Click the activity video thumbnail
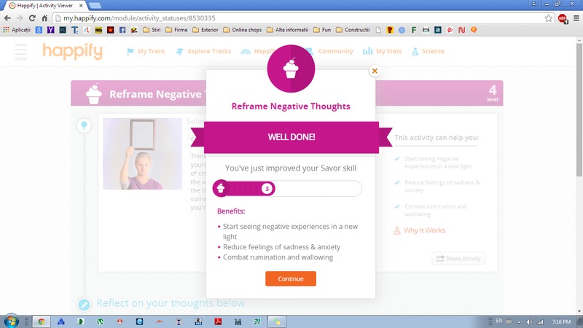 (x=142, y=154)
